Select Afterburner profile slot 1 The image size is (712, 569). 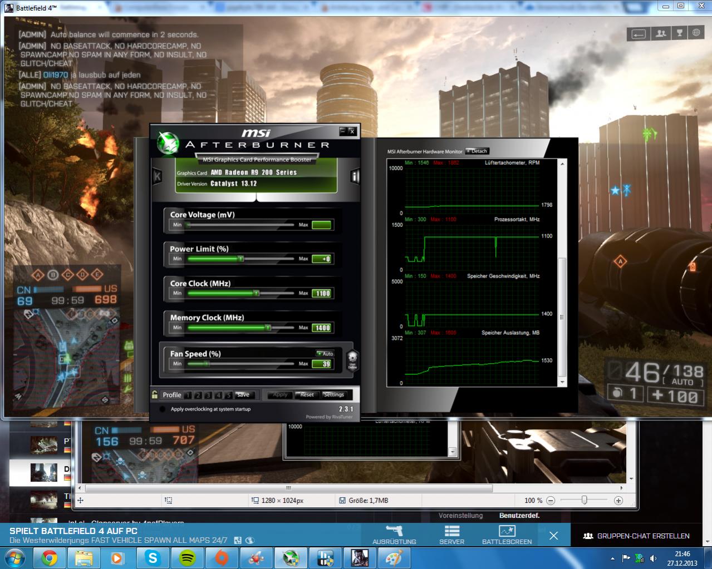(x=188, y=395)
